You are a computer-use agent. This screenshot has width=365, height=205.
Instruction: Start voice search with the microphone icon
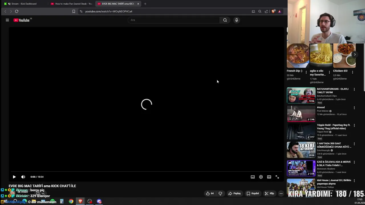pos(236,20)
